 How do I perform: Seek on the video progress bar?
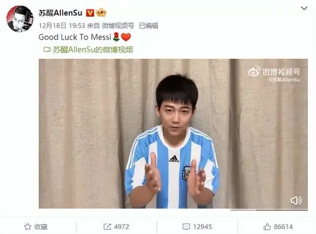tap(269, 210)
